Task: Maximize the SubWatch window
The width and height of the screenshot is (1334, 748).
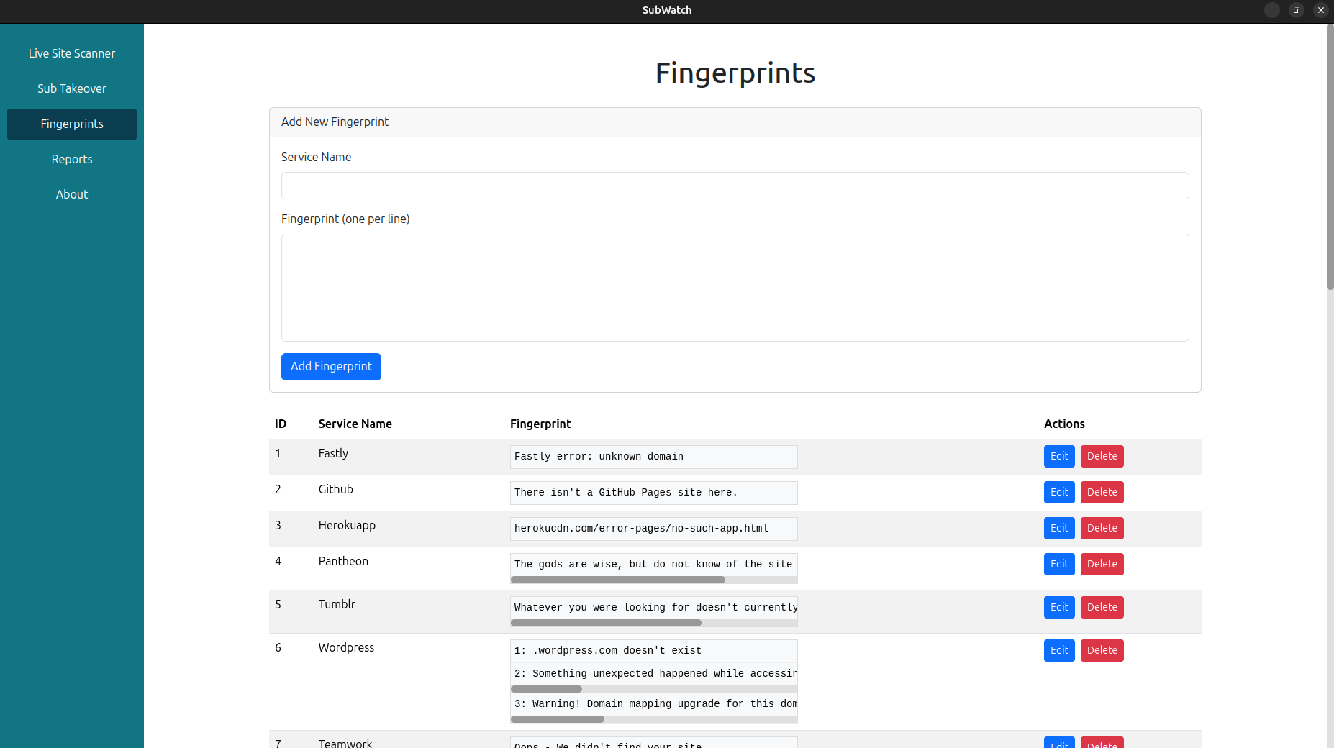Action: [1296, 10]
